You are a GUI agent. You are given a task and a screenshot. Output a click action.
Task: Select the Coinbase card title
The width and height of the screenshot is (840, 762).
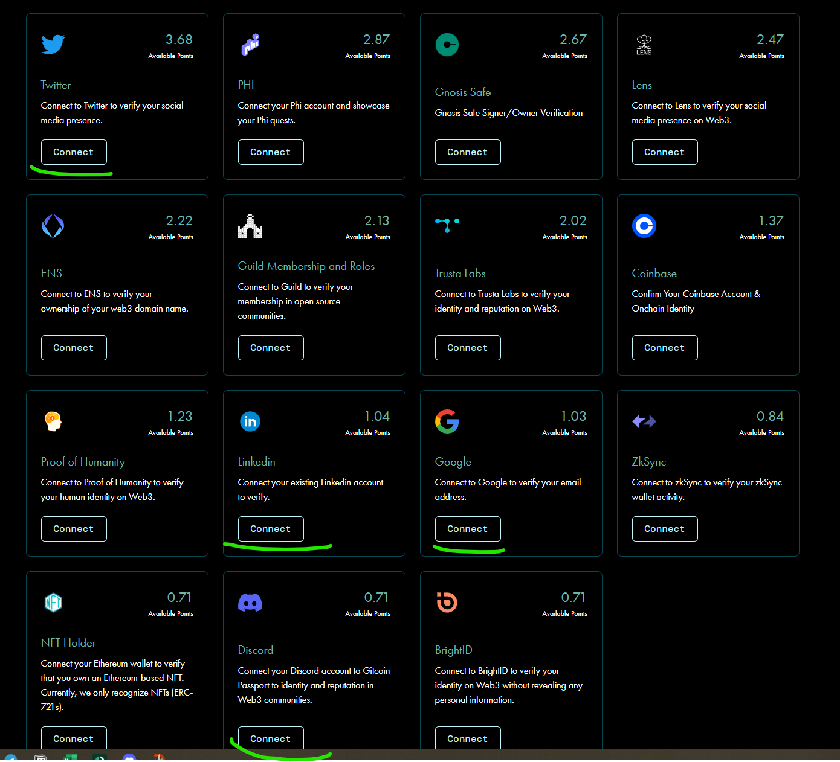point(654,274)
